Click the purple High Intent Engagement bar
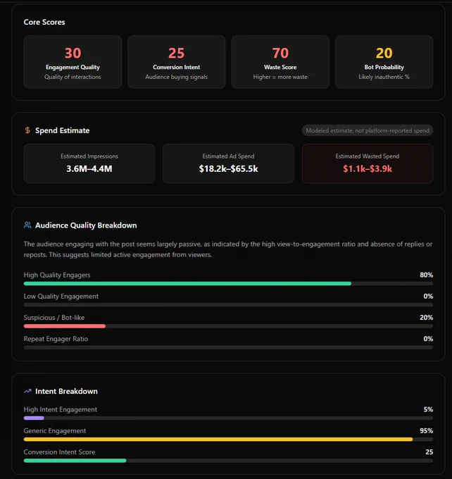The width and height of the screenshot is (452, 479). (x=34, y=418)
